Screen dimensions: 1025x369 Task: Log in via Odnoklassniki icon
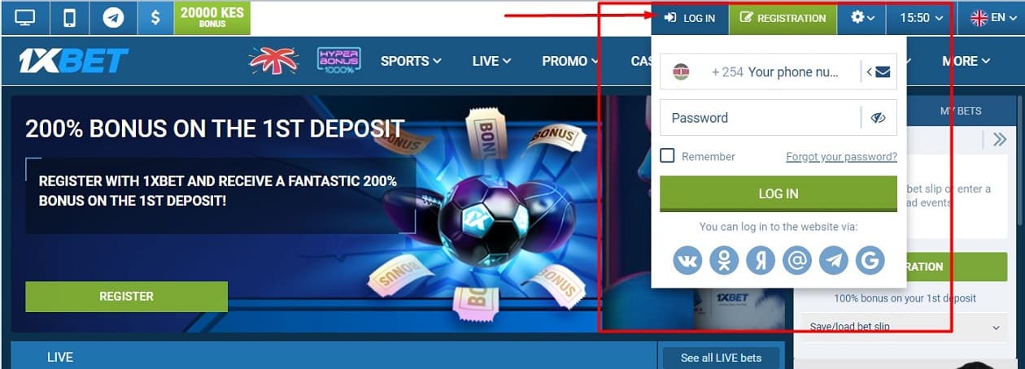pyautogui.click(x=724, y=260)
